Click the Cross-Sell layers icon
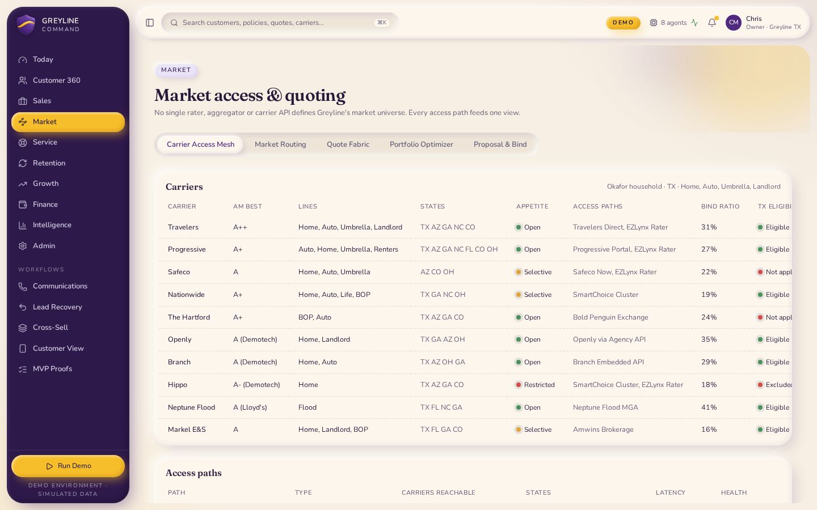This screenshot has width=817, height=510. click(x=23, y=328)
